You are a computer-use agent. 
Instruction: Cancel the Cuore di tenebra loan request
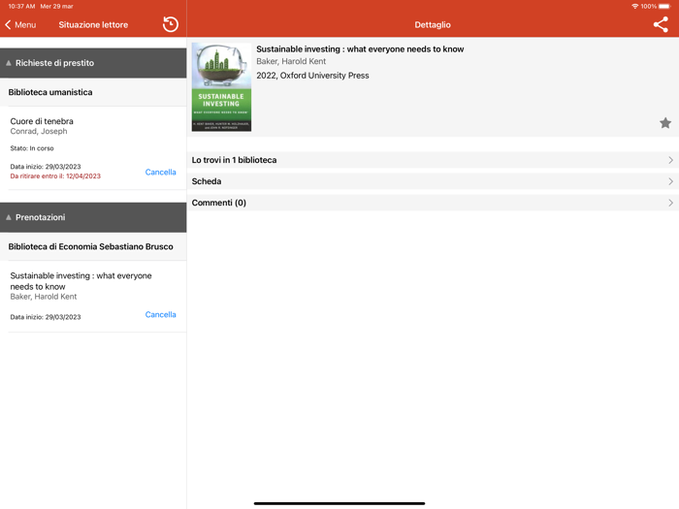point(160,173)
